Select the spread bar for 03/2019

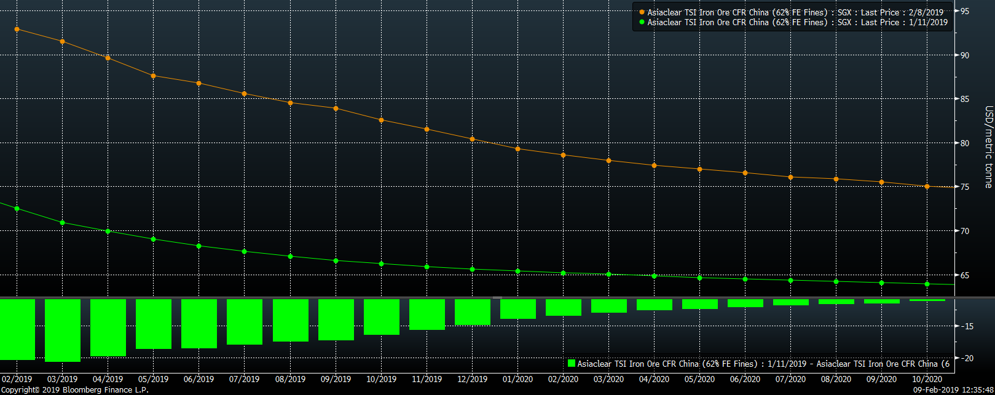point(62,330)
